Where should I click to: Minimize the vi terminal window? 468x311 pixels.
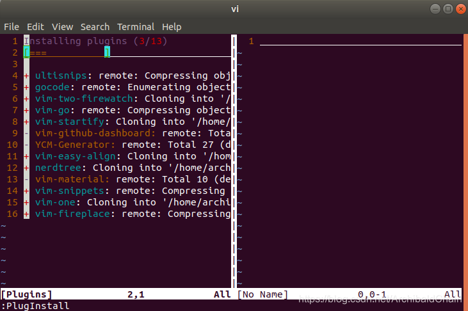point(435,9)
